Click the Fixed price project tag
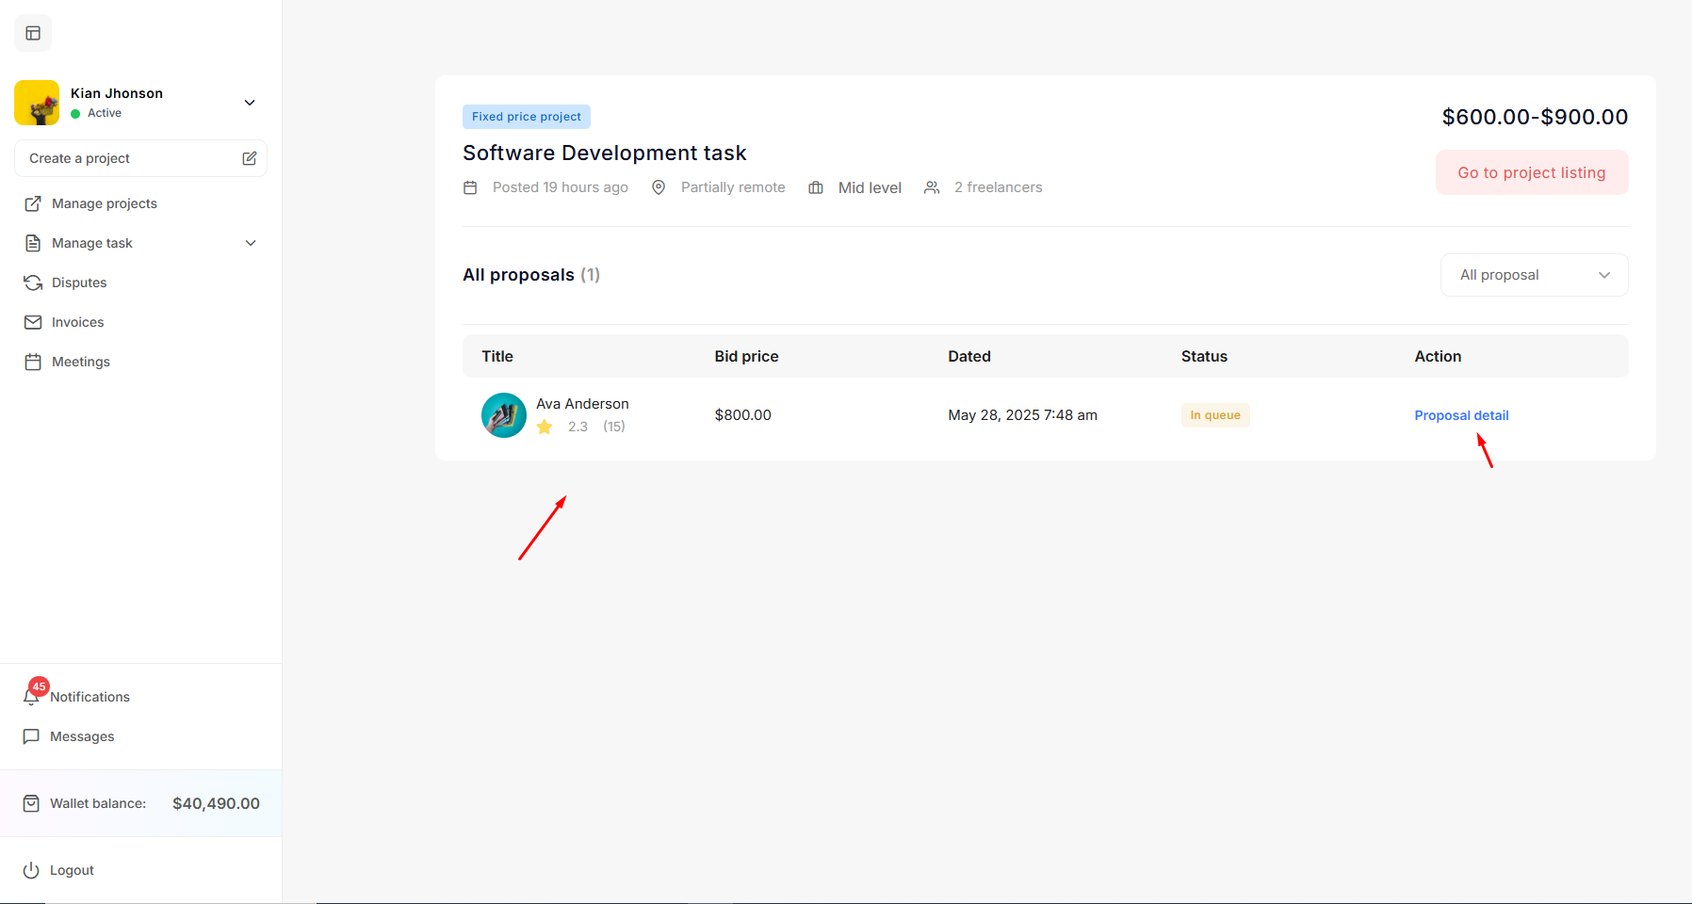This screenshot has height=904, width=1692. pyautogui.click(x=526, y=117)
